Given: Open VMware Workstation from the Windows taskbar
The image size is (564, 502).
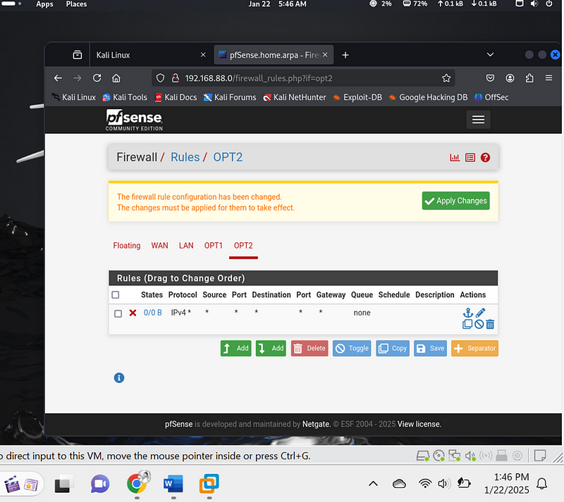Looking at the screenshot, I should click(x=209, y=484).
